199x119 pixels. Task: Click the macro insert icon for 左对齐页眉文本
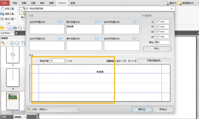[59, 21]
